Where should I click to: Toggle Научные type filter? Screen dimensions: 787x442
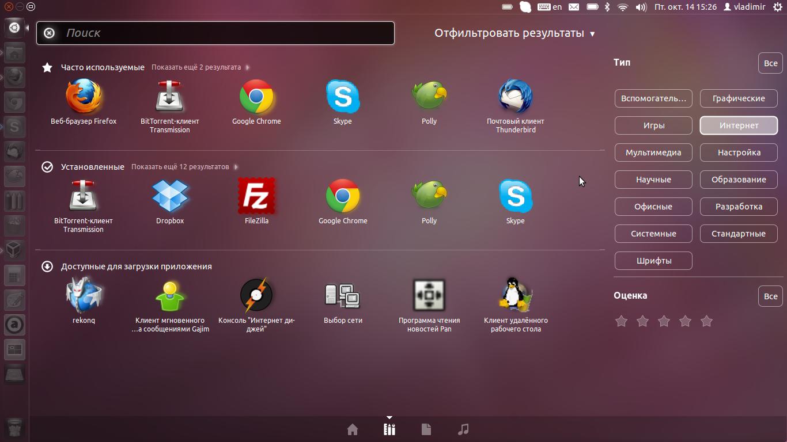pos(653,180)
